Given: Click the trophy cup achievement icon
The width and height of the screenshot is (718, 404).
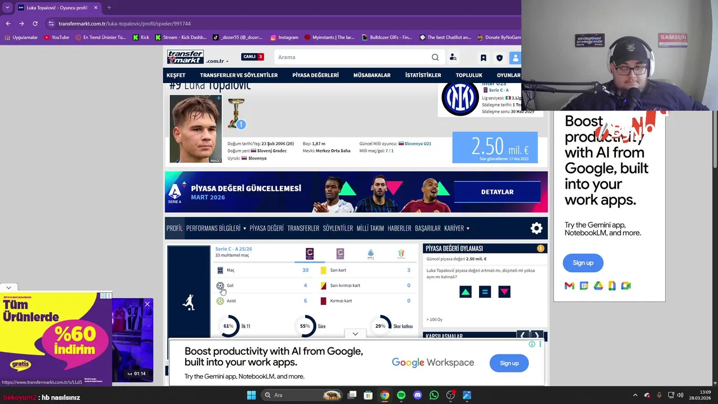Looking at the screenshot, I should click(x=236, y=113).
